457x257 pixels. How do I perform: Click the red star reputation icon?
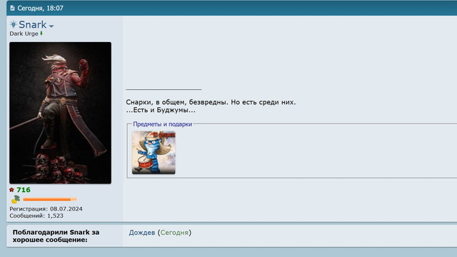pyautogui.click(x=11, y=190)
